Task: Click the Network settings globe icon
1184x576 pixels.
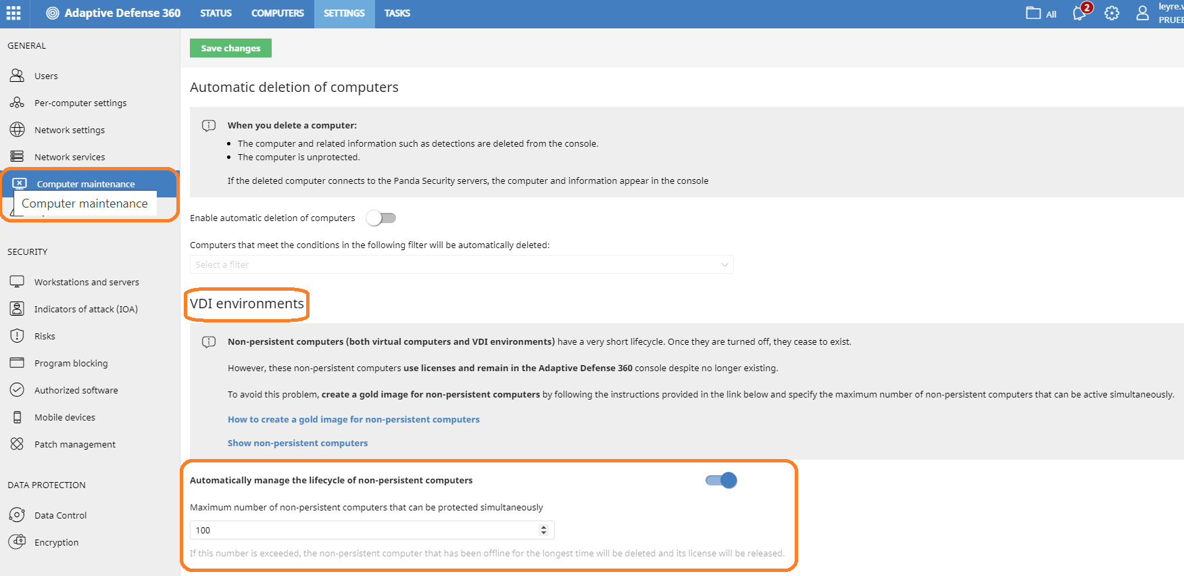Action: (17, 130)
